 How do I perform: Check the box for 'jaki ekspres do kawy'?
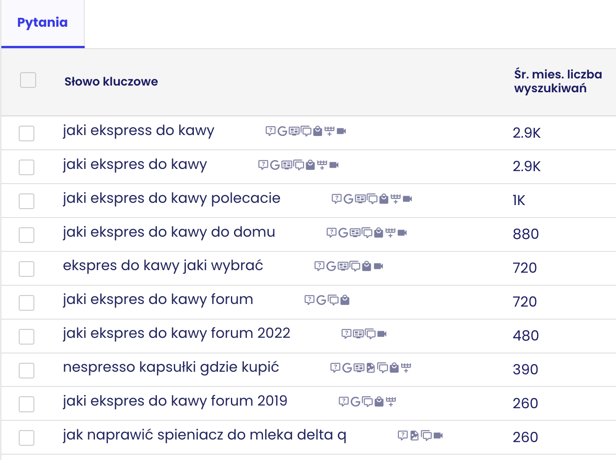coord(27,167)
